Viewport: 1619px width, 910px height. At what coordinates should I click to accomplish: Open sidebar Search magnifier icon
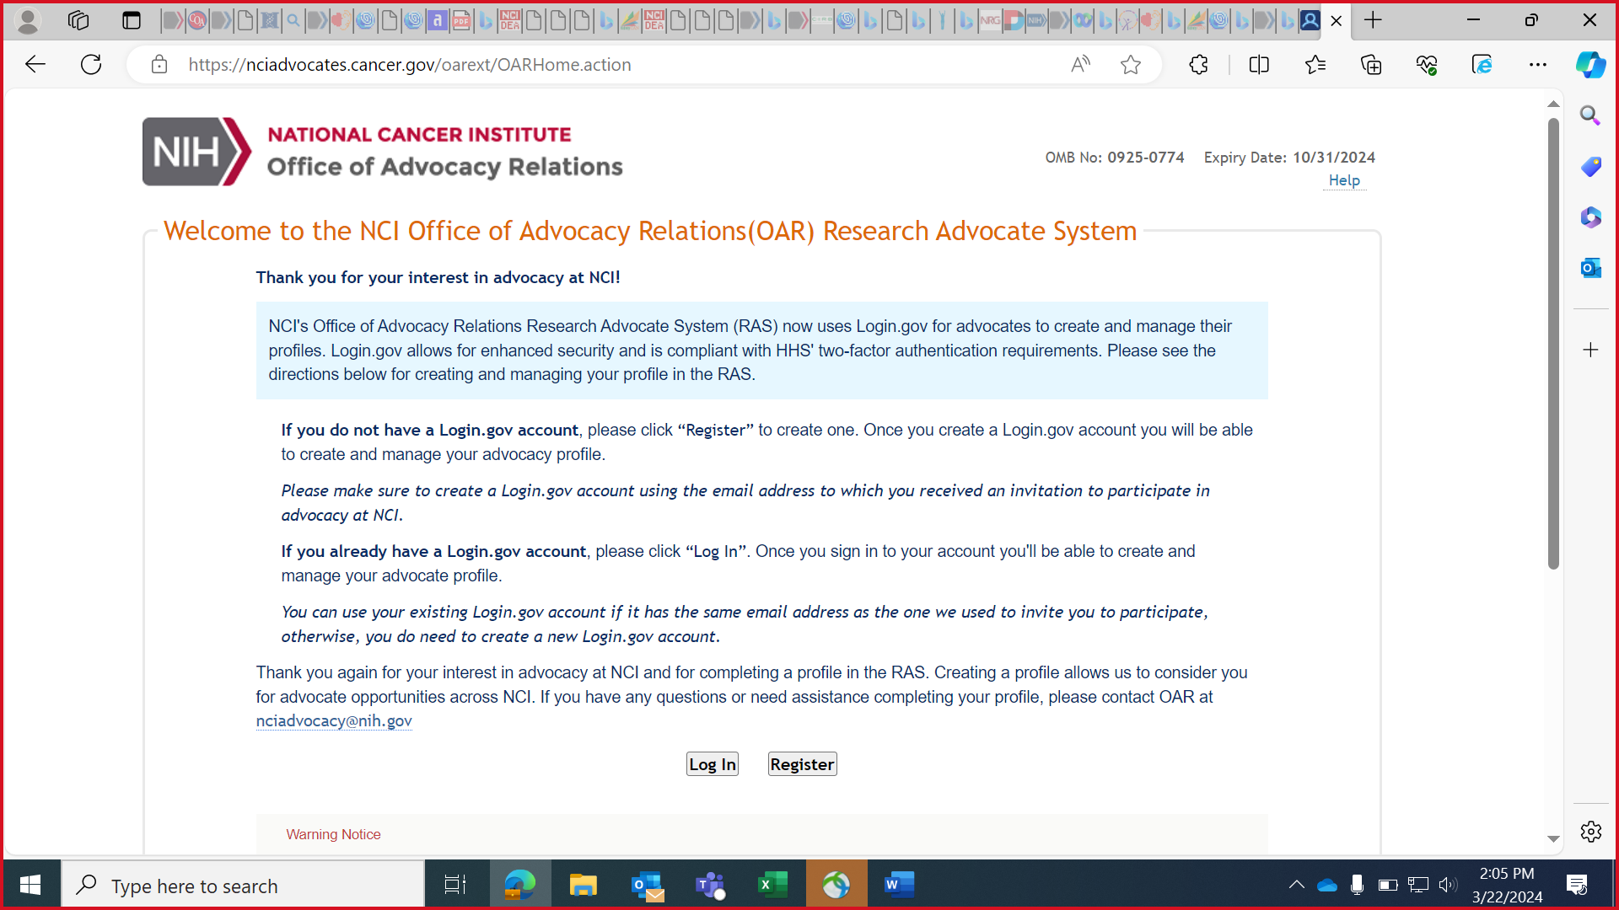1590,115
